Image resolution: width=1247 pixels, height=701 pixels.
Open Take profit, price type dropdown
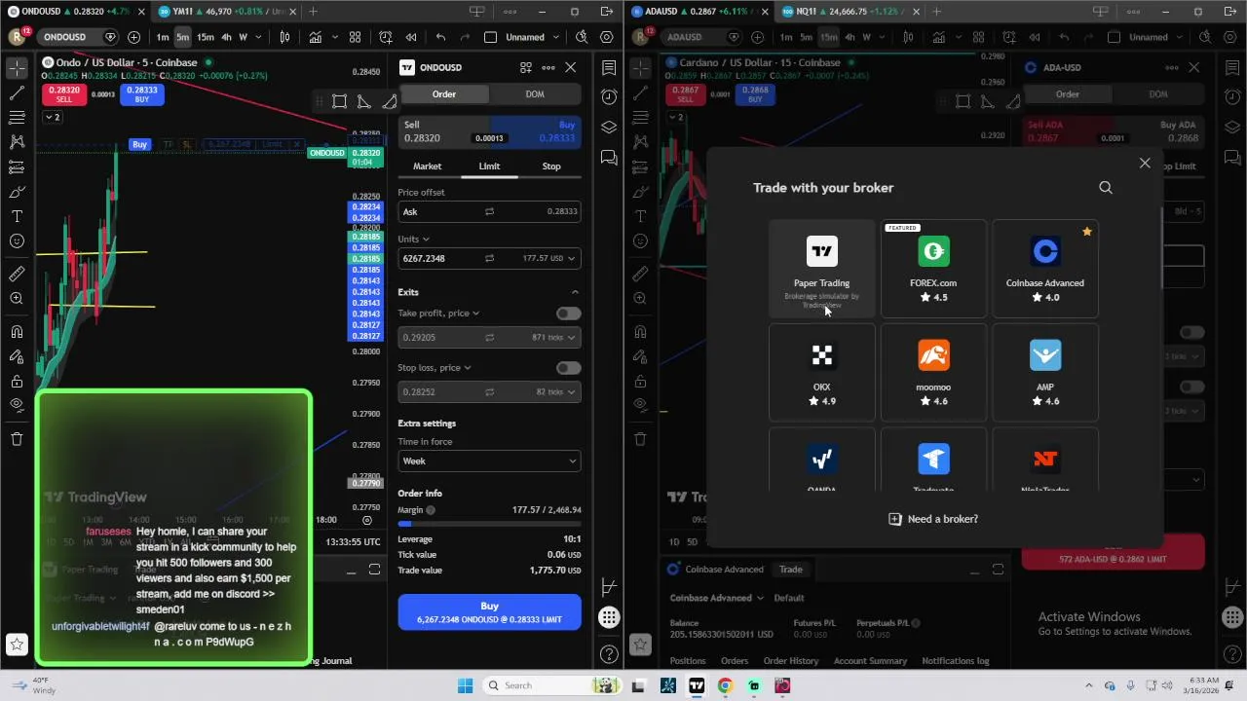pos(438,314)
